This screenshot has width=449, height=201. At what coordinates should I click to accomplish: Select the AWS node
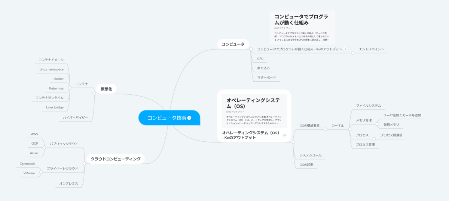tap(34, 134)
